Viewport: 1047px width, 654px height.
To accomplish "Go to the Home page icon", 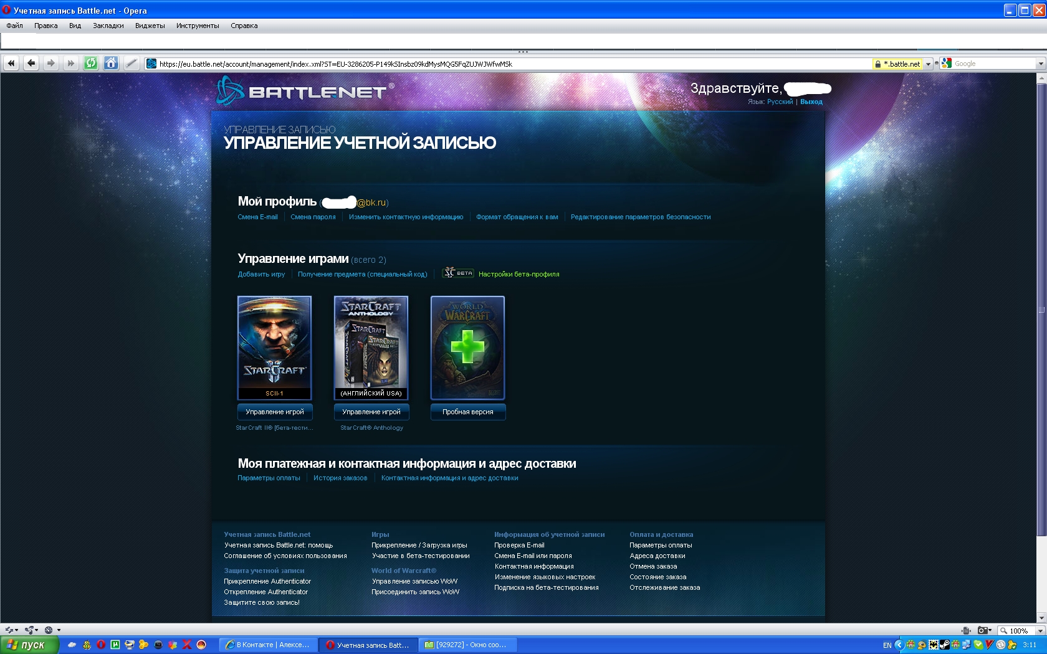I will (x=111, y=63).
